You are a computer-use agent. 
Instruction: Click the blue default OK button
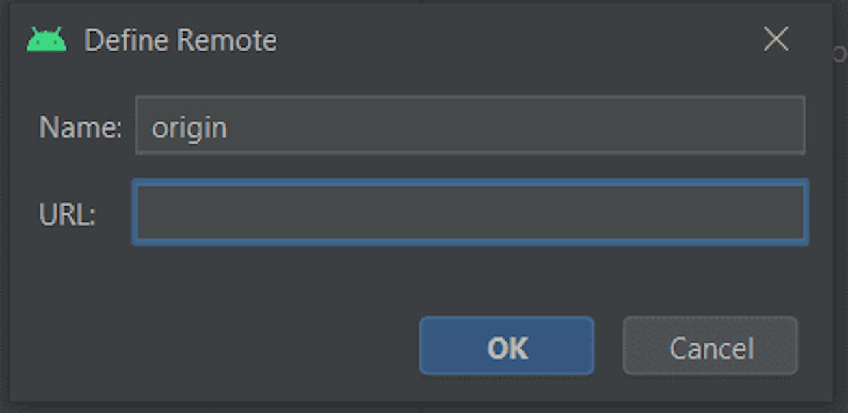507,346
